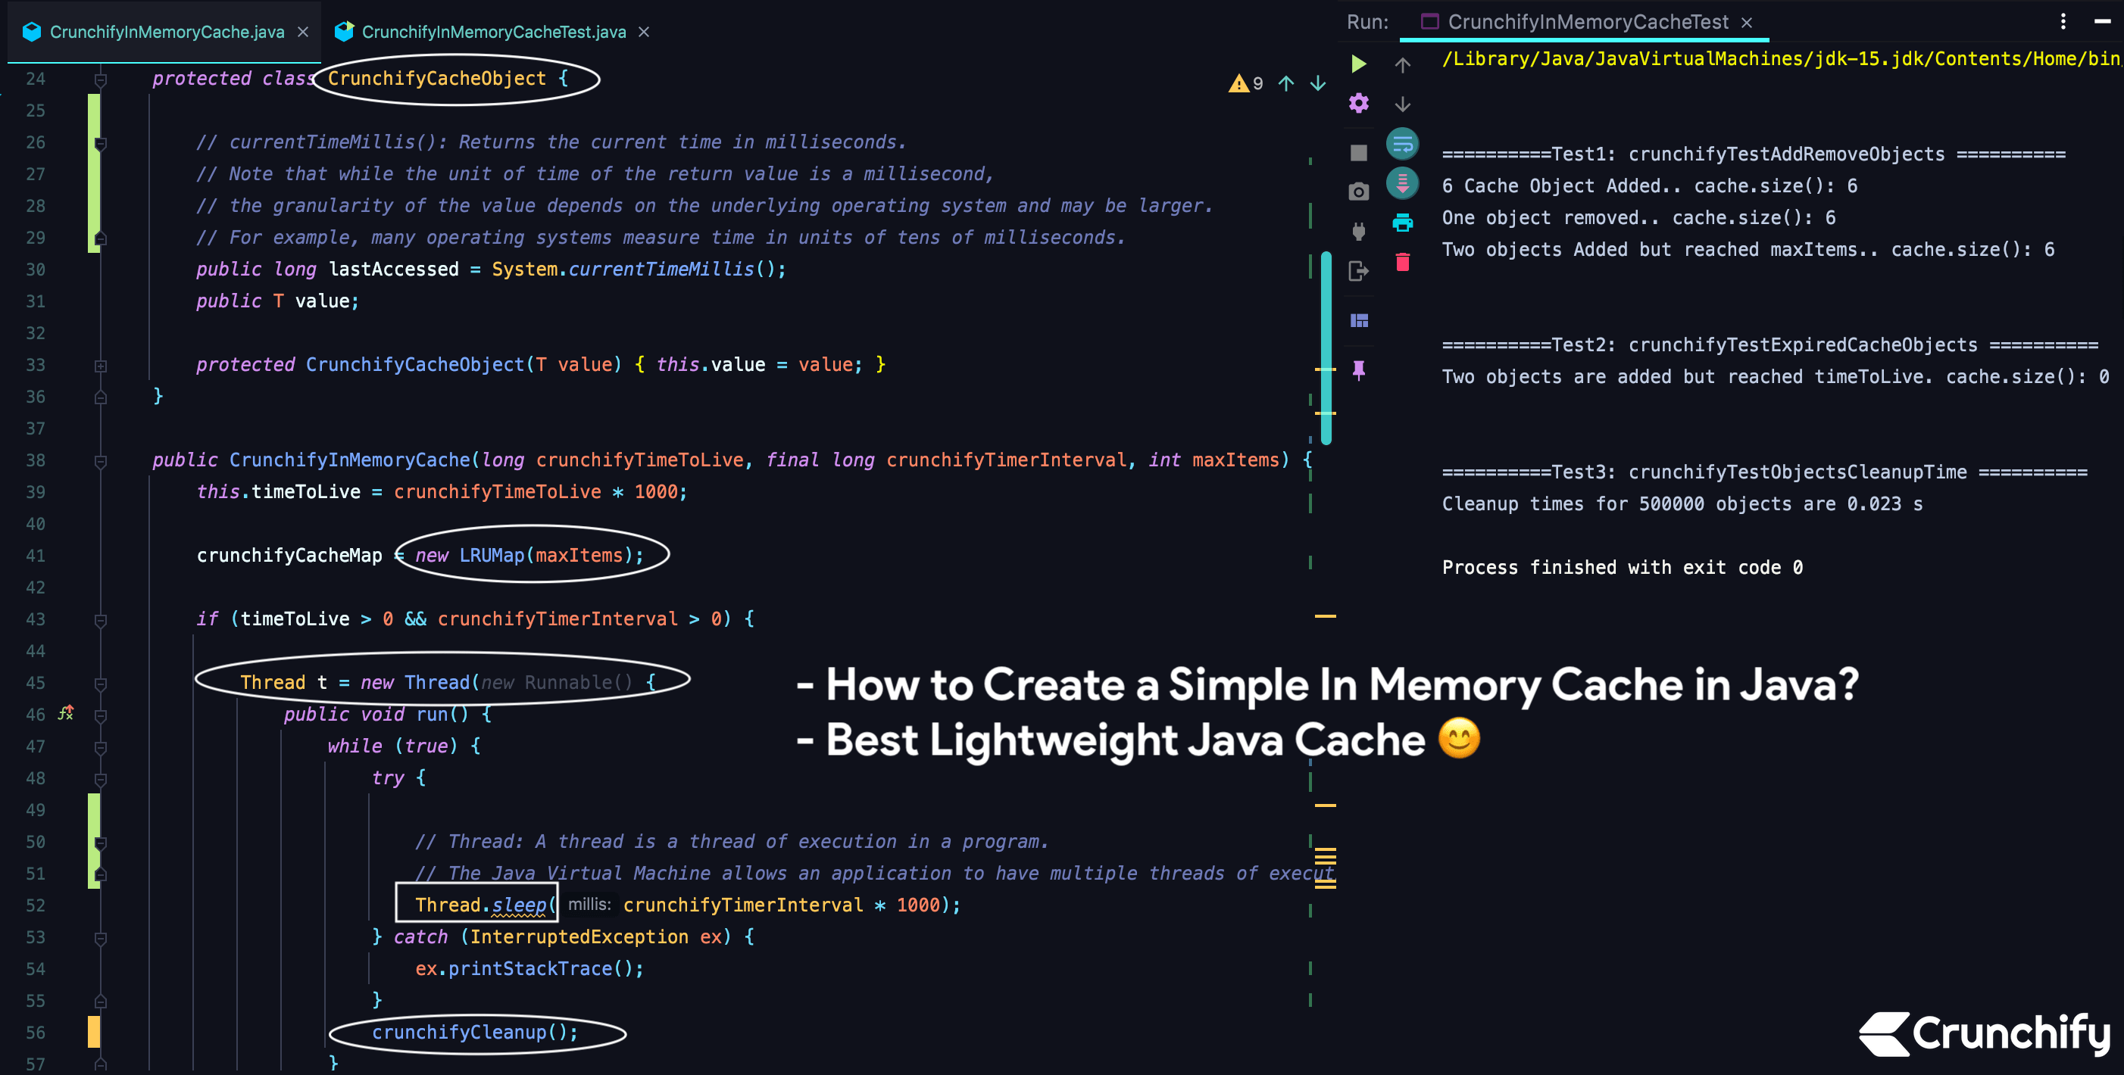Image resolution: width=2124 pixels, height=1075 pixels.
Task: Collapse the constructor fold at line 38
Action: pyautogui.click(x=101, y=460)
